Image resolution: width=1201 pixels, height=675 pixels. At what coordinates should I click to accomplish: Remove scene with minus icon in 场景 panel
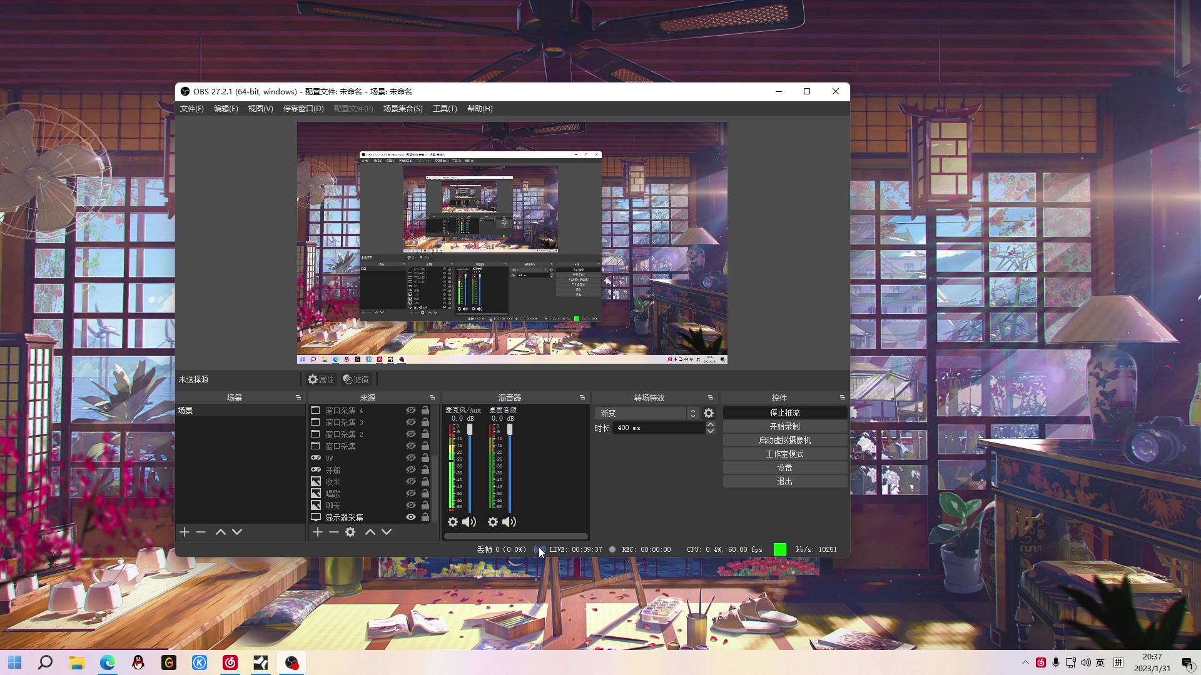201,532
